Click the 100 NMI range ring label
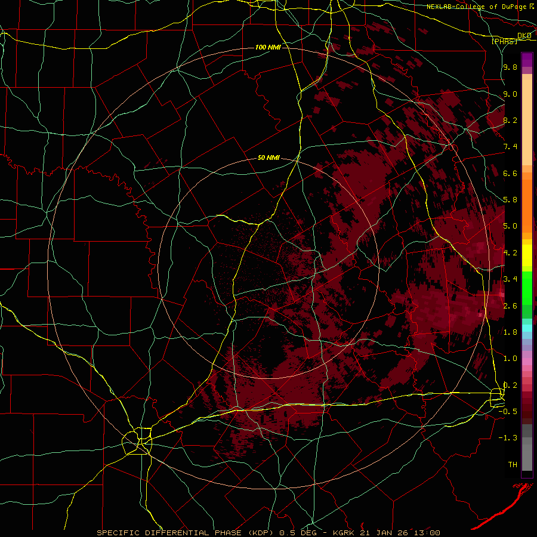The width and height of the screenshot is (537, 537). [268, 47]
